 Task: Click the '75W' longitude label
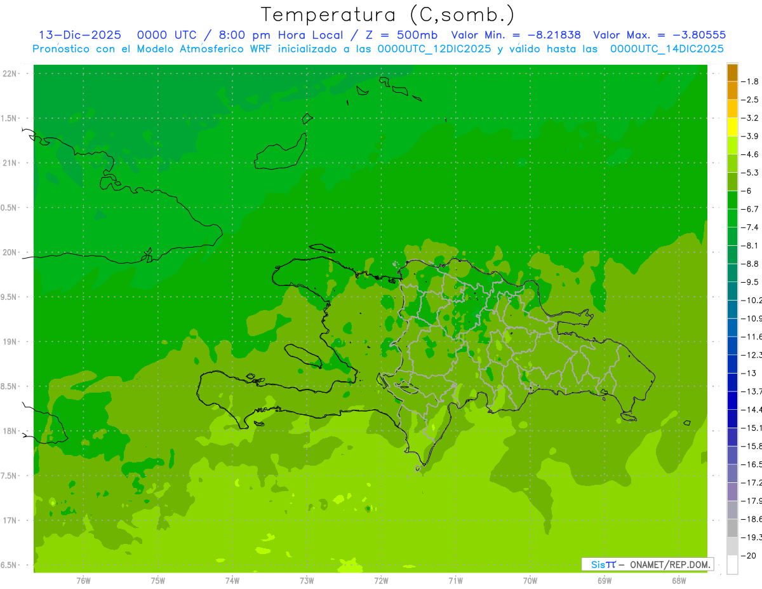[x=158, y=580]
